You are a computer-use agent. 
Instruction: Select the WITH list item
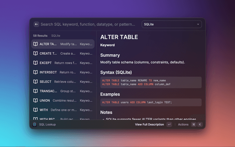click(62, 110)
